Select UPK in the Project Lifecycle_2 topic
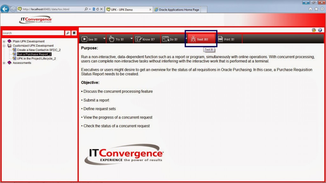Screen dimensions: 326x183 coord(36,59)
